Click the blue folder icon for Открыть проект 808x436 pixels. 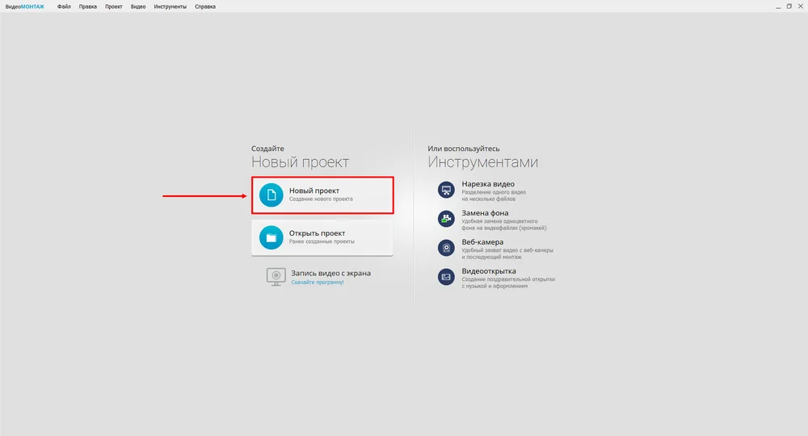[271, 238]
